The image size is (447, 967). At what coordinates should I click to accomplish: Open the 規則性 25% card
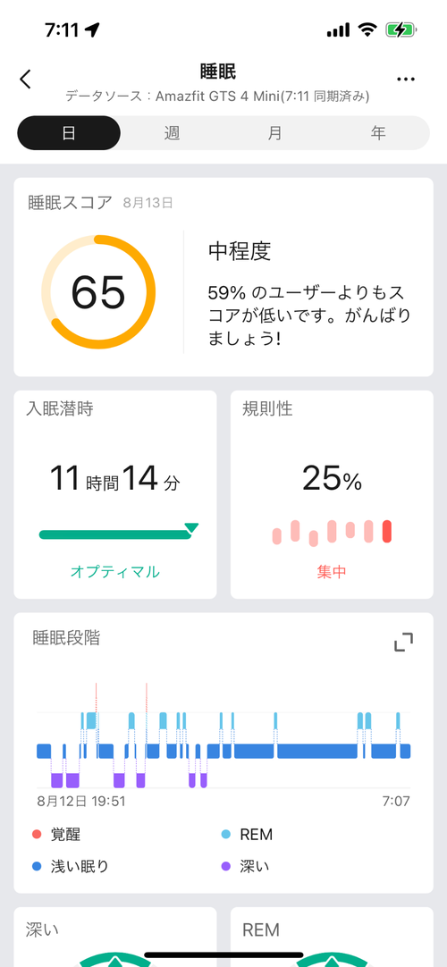(332, 494)
